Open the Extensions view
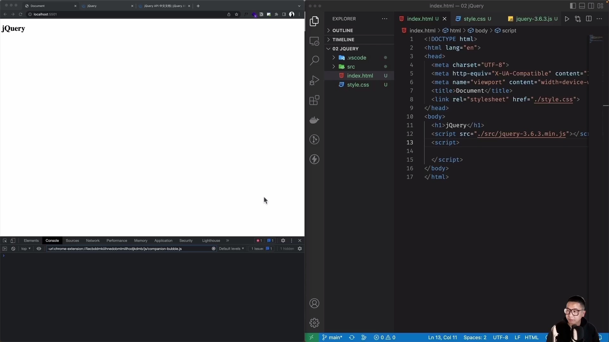 pos(314,100)
